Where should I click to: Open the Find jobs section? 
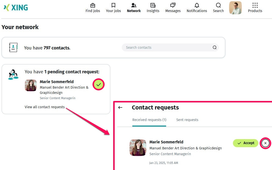[x=93, y=8]
